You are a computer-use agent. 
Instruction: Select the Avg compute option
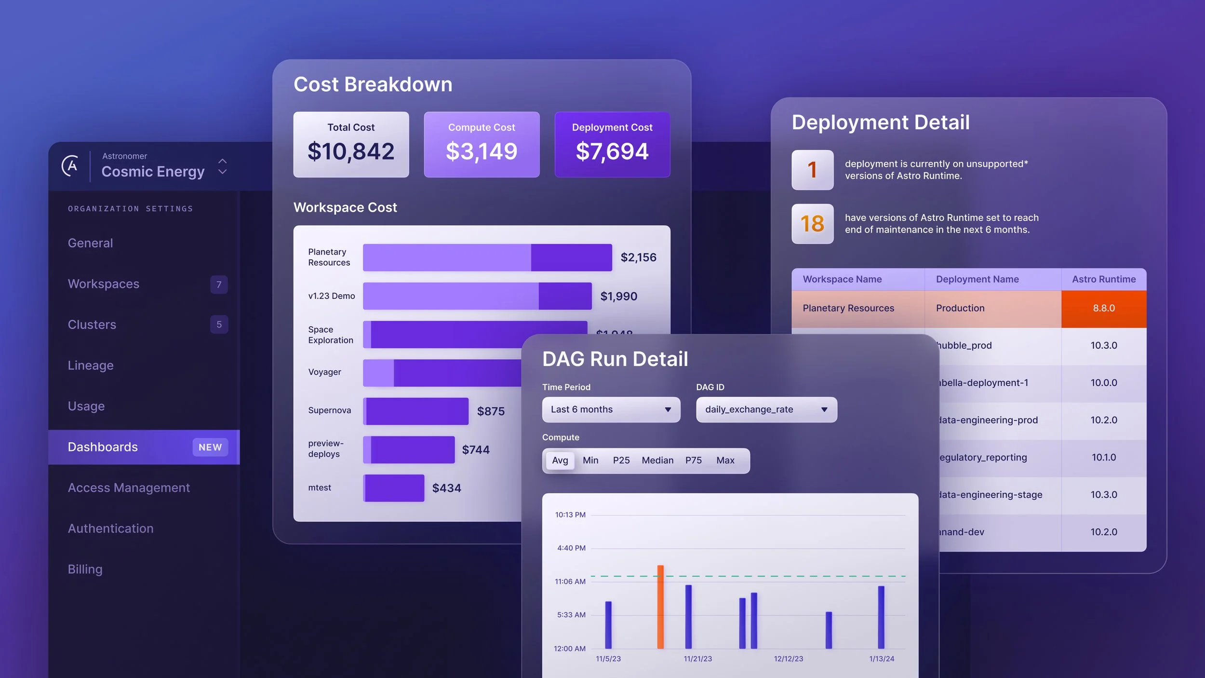coord(560,461)
